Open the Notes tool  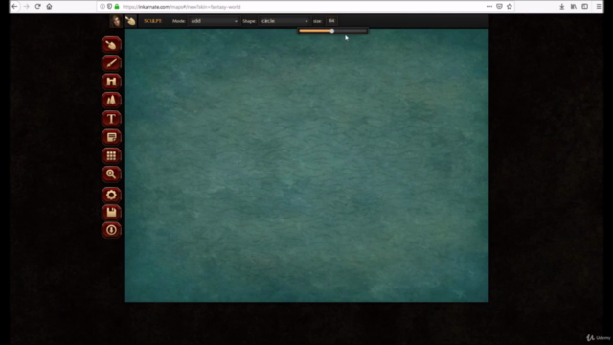(x=111, y=137)
